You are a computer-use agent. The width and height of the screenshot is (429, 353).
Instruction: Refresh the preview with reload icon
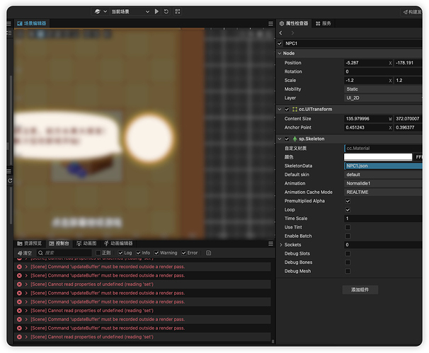(166, 11)
